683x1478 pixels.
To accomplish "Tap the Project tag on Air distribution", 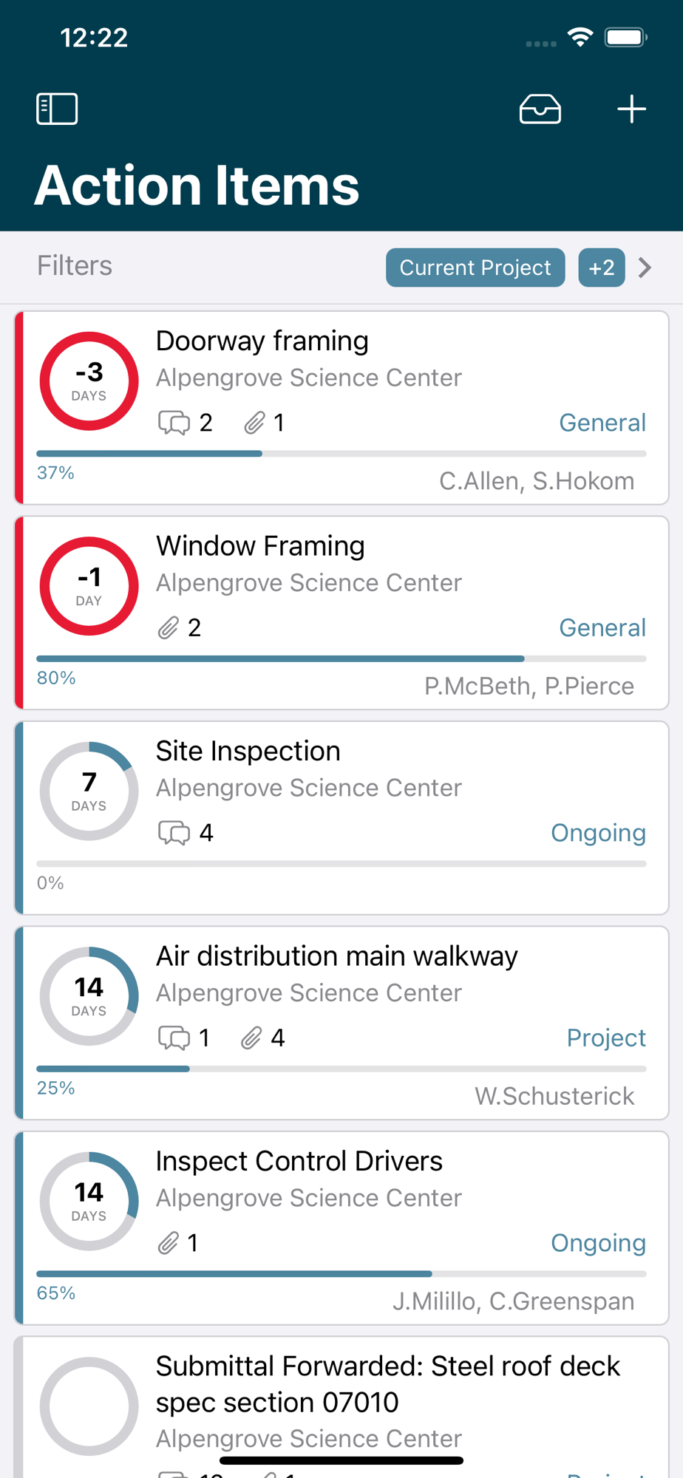I will tap(606, 1038).
